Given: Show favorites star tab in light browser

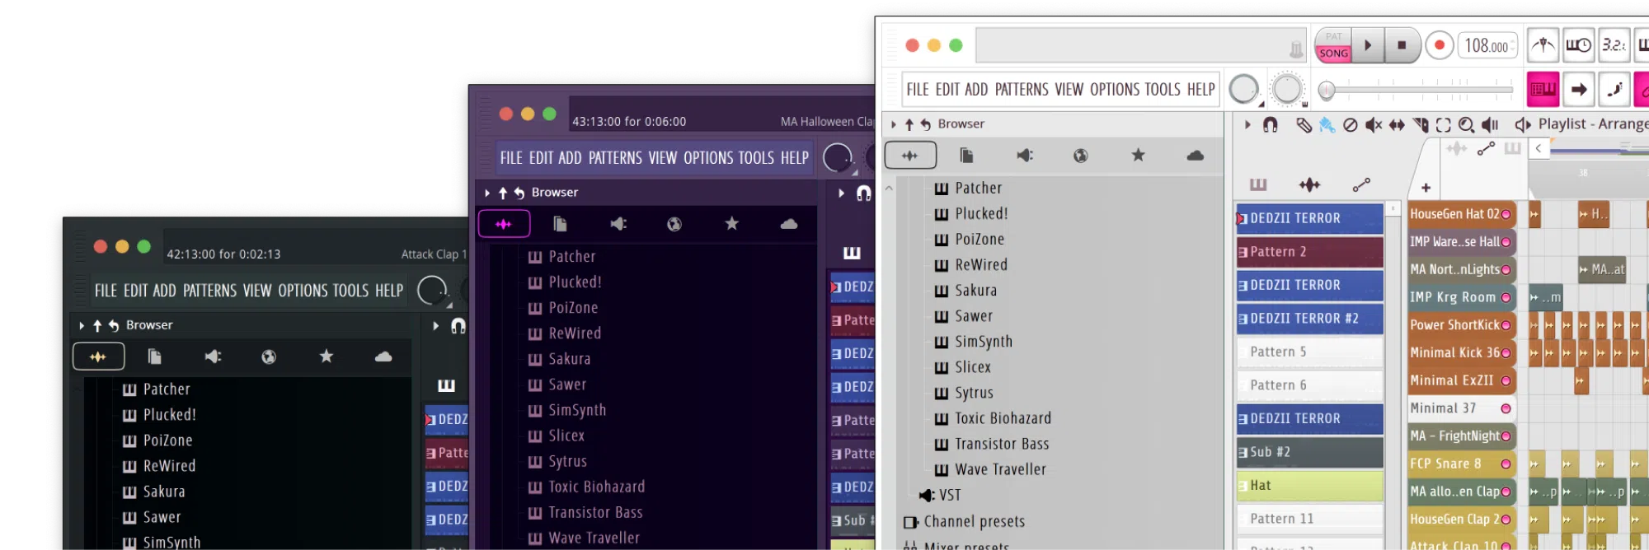Looking at the screenshot, I should (1138, 155).
